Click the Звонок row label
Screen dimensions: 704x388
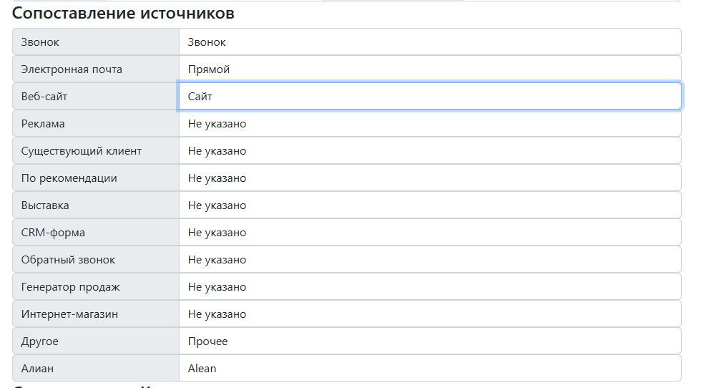(x=40, y=42)
